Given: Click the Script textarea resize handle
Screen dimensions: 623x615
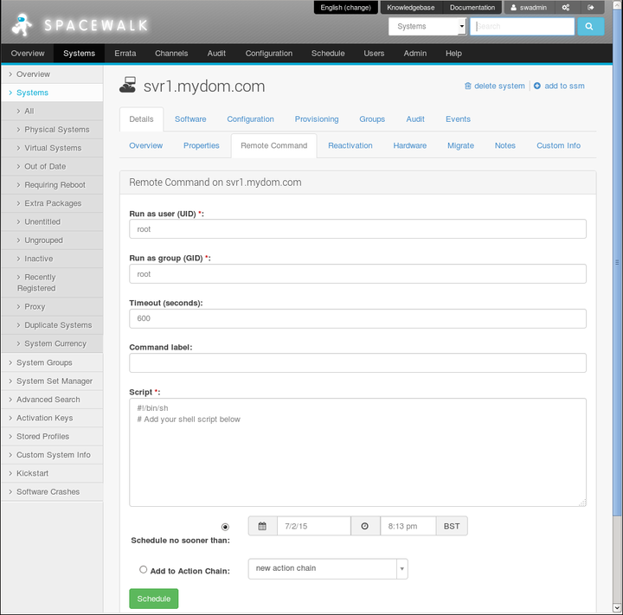Looking at the screenshot, I should coord(582,503).
